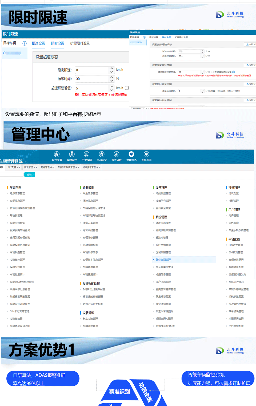Image resolution: width=256 pixels, height=406 pixels.
Task: Switch to the 扩展限时设置 tab
Action: [x=80, y=43]
